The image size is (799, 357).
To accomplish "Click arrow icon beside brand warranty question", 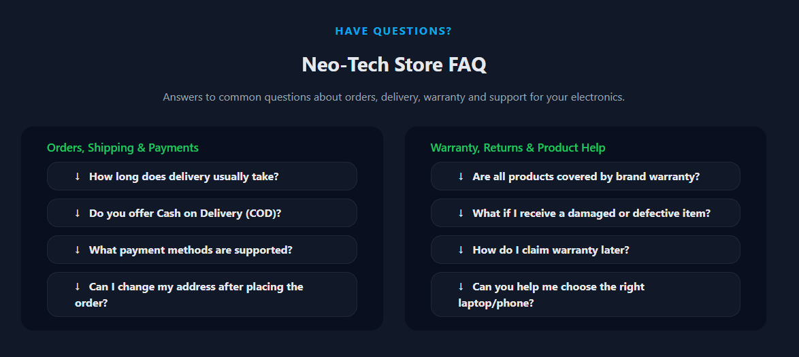I will coord(461,177).
